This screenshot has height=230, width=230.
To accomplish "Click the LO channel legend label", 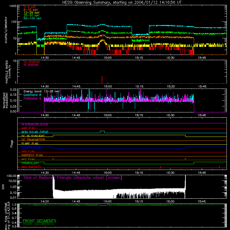I will [32, 62].
